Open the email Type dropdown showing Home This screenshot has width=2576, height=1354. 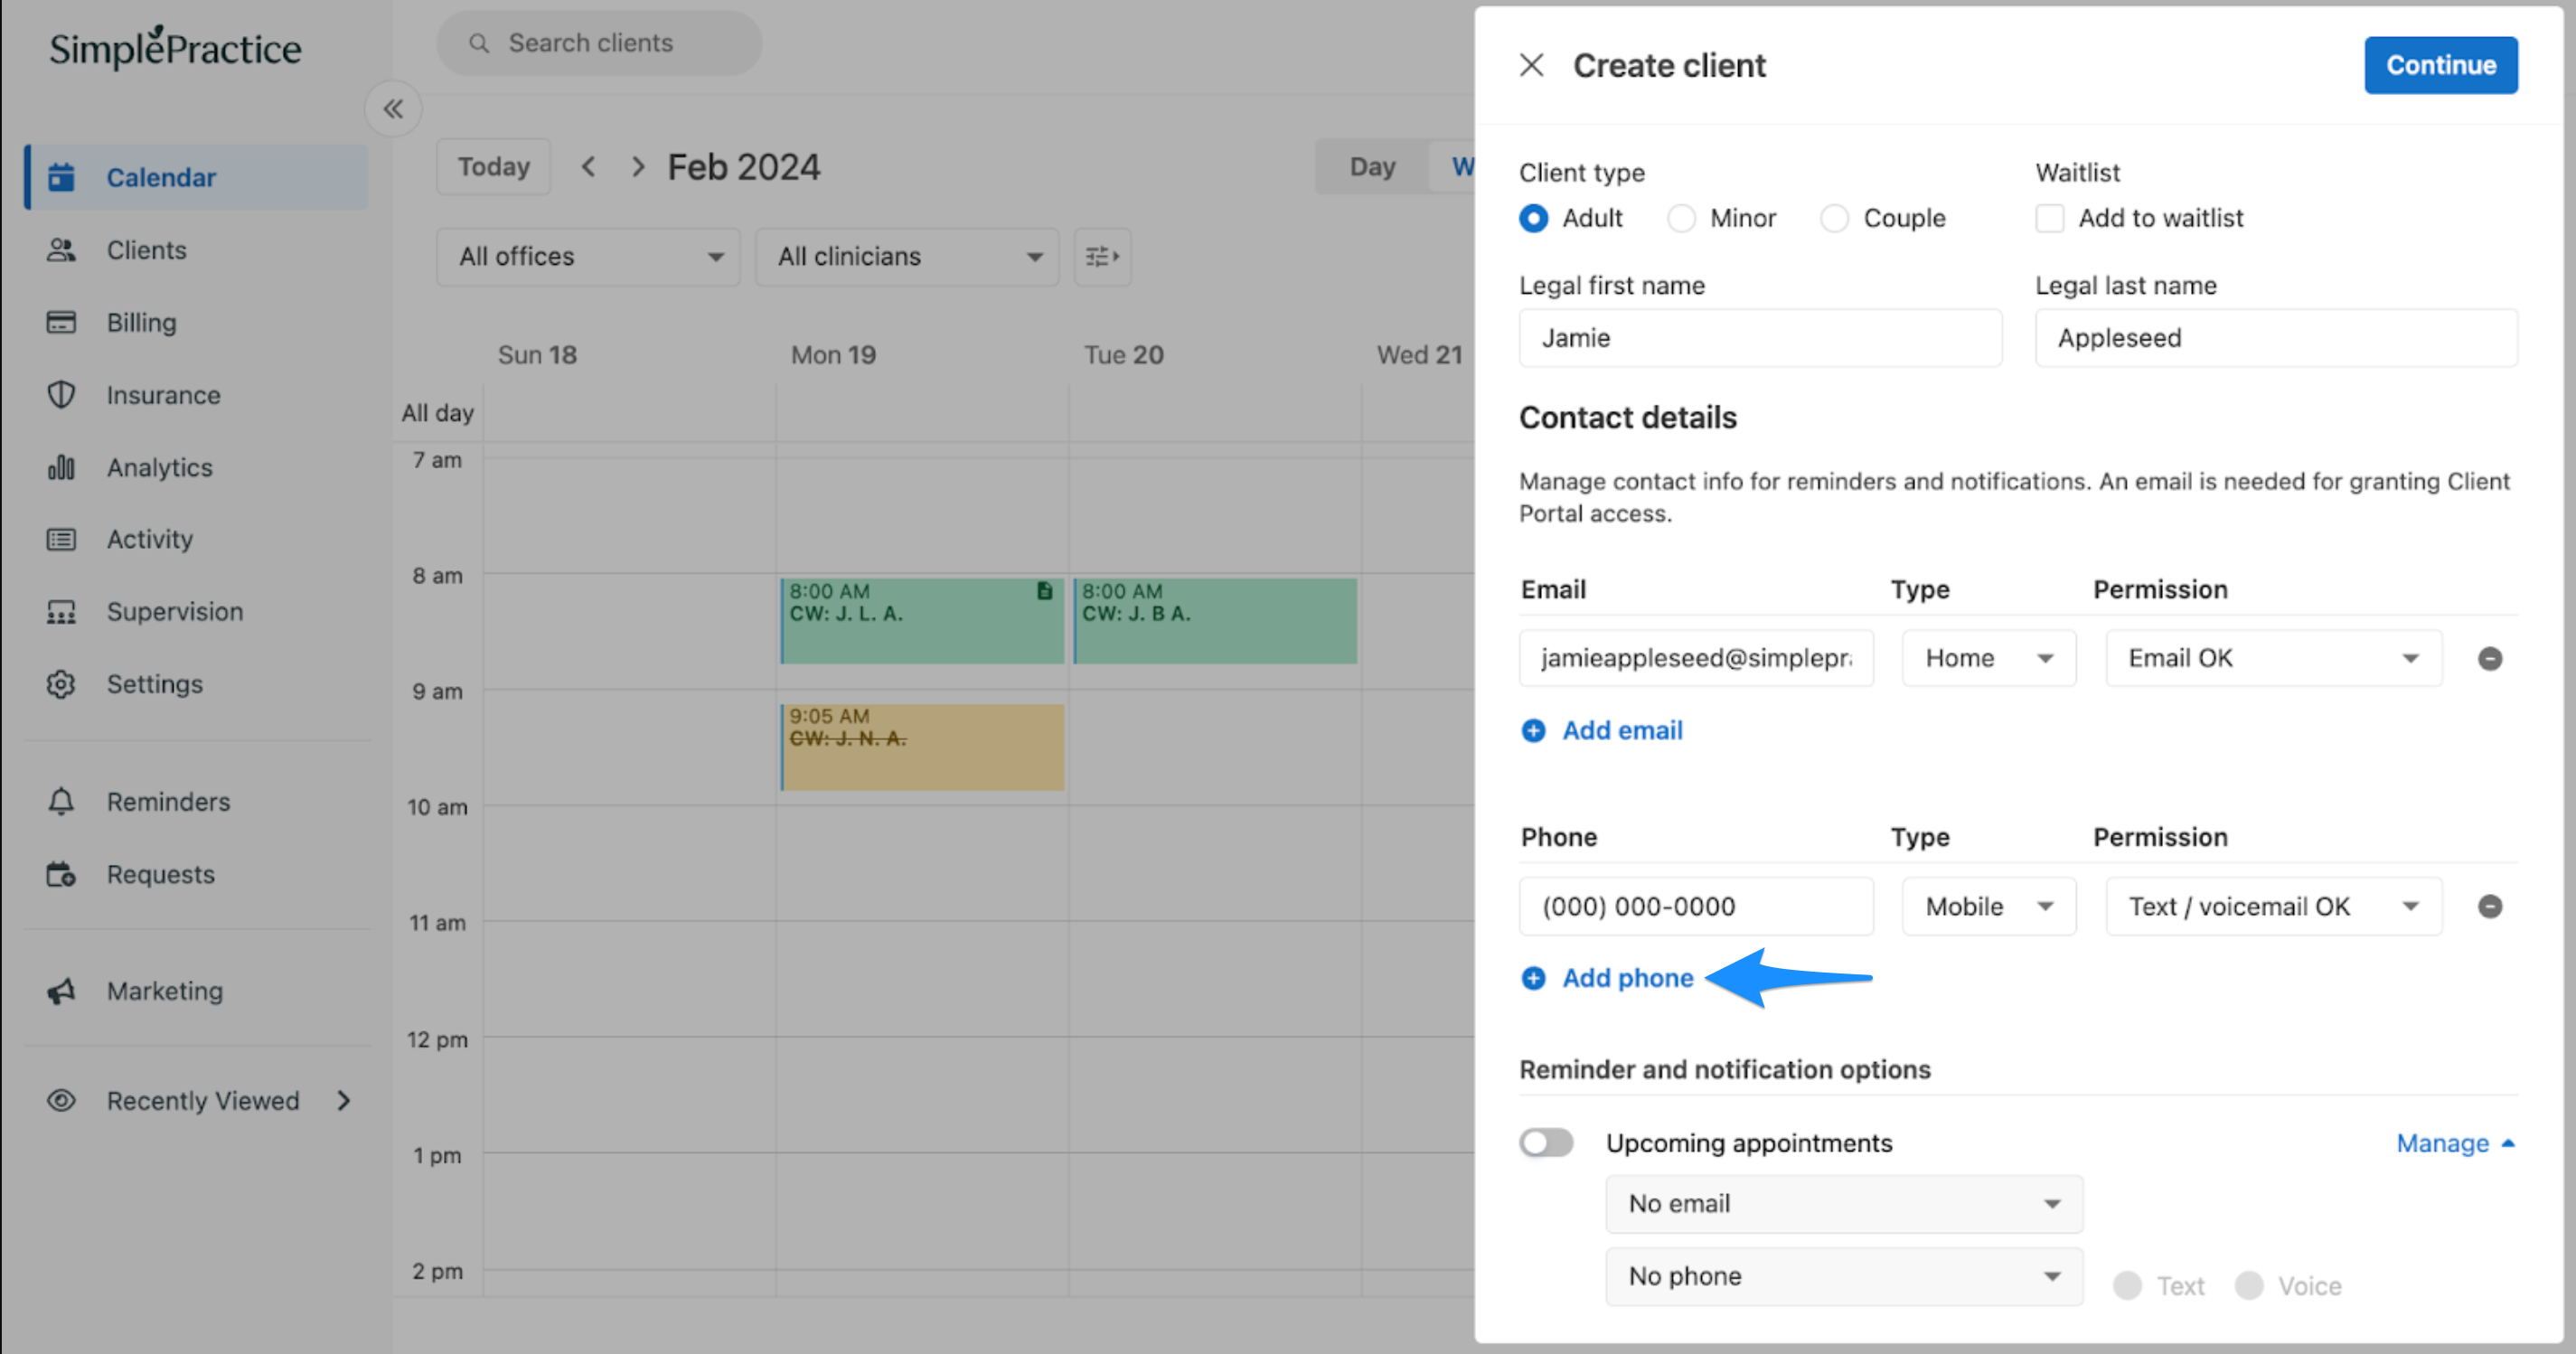(1988, 657)
